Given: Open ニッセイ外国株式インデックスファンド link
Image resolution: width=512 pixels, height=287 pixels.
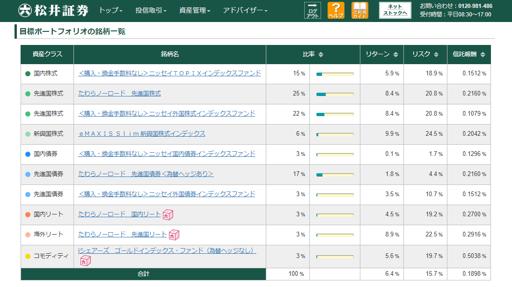Looking at the screenshot, I should [x=167, y=114].
